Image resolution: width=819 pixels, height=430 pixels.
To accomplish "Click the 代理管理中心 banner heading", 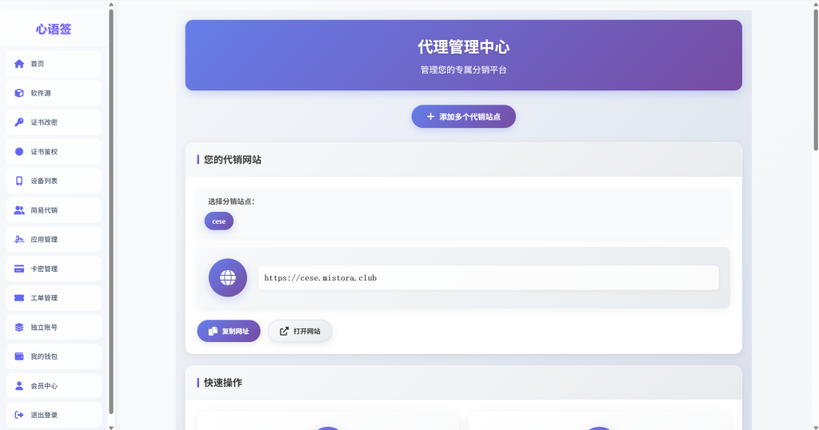I will [x=464, y=47].
